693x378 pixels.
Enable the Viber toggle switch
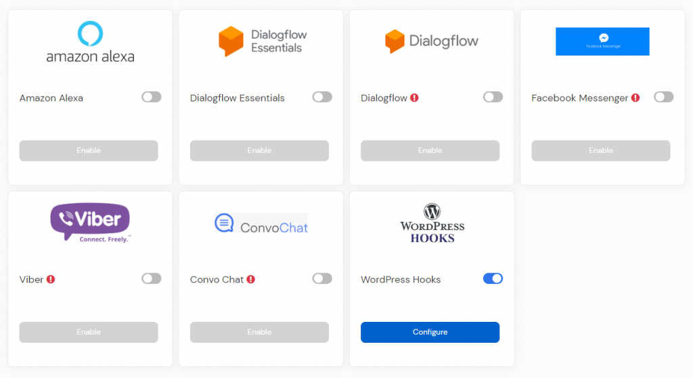pyautogui.click(x=152, y=279)
